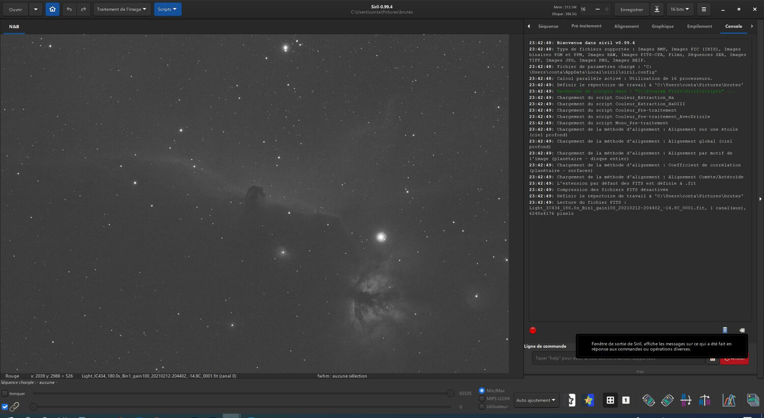Open the hamburger main menu

(x=703, y=9)
